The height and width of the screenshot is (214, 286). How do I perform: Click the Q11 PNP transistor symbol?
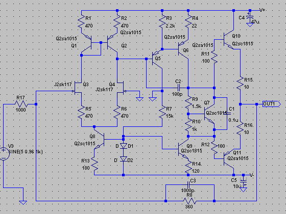229,158
